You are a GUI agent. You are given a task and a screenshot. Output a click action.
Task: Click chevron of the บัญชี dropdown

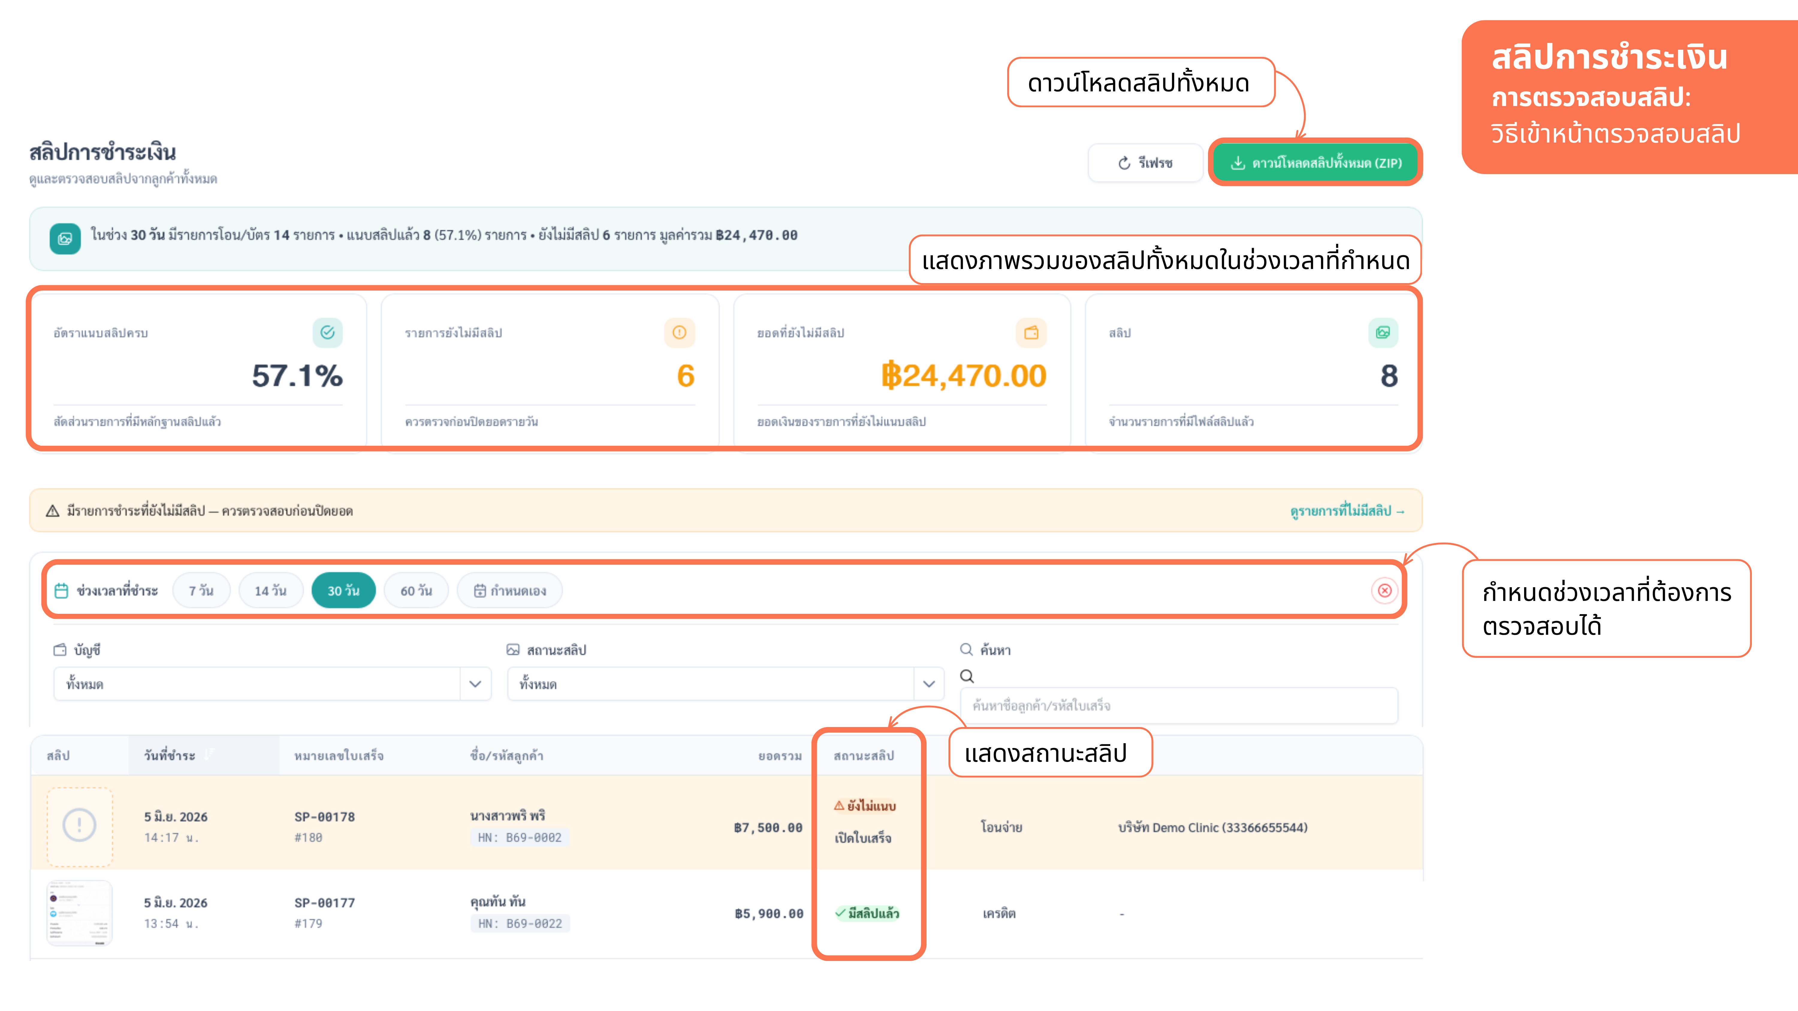(x=475, y=684)
